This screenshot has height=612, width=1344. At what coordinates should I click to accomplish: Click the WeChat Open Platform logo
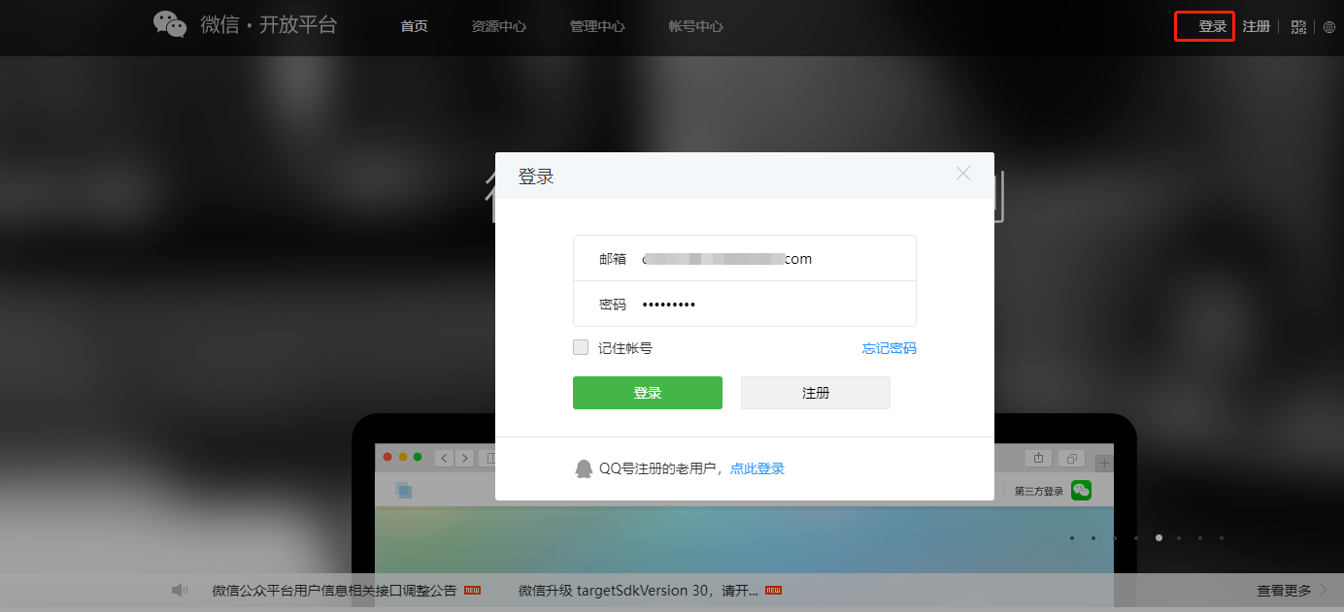(245, 25)
